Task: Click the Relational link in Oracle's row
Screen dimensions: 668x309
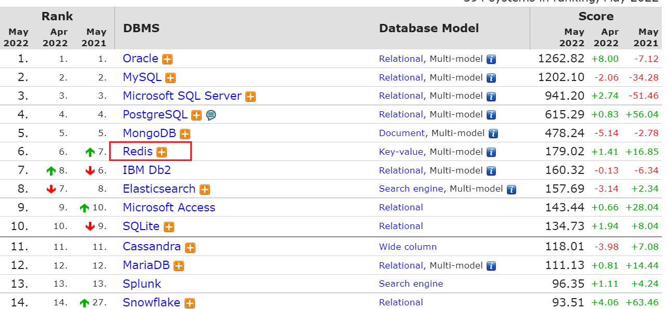Action: pos(401,59)
